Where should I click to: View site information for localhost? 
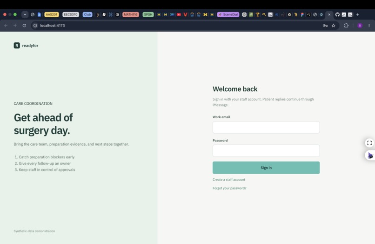coord(35,26)
